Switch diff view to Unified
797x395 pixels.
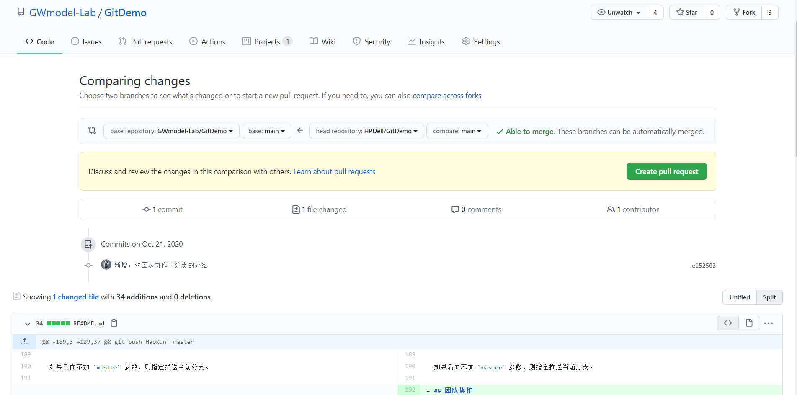tap(740, 297)
